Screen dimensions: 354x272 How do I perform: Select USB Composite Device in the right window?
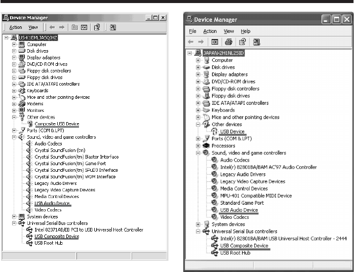click(x=244, y=246)
